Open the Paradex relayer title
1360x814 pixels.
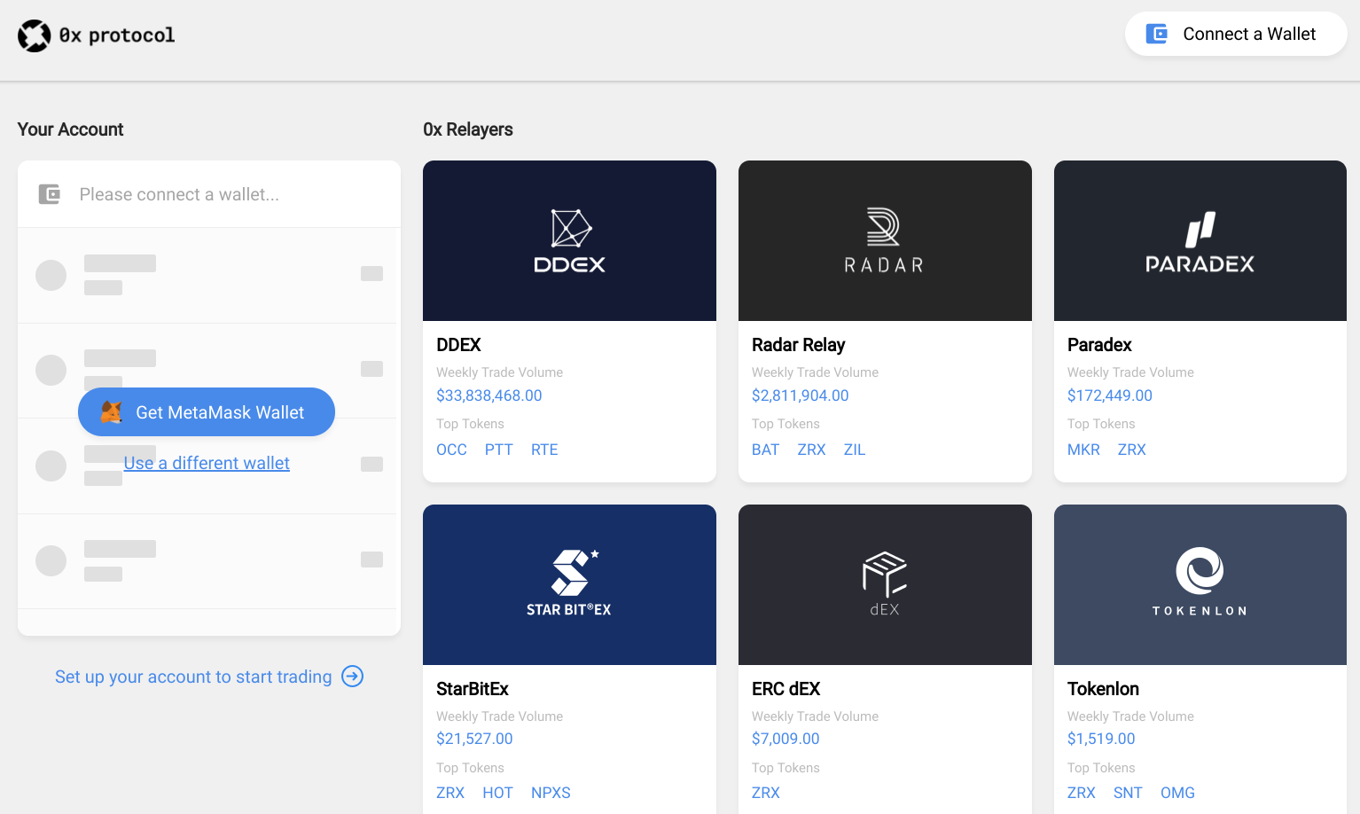[x=1099, y=345]
